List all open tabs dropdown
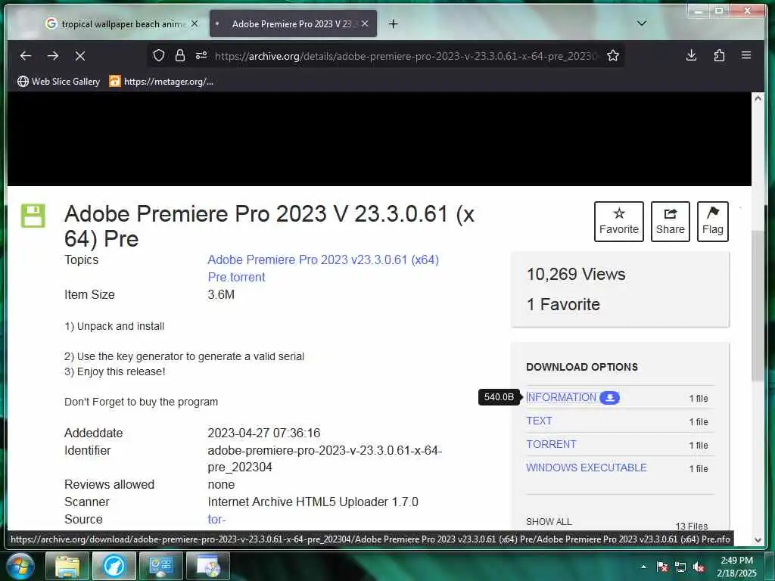 click(x=642, y=23)
